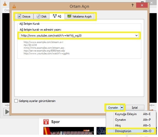Select Akış from the dropdown menu
The image size is (158, 137).
tap(131, 125)
